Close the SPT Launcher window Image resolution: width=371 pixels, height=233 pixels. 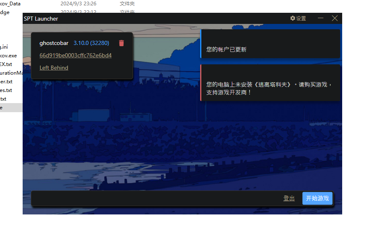[335, 18]
